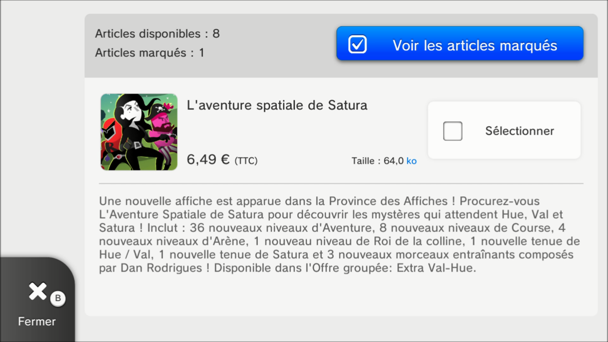This screenshot has width=608, height=342.
Task: Click the white X close icon
Action: click(x=38, y=291)
